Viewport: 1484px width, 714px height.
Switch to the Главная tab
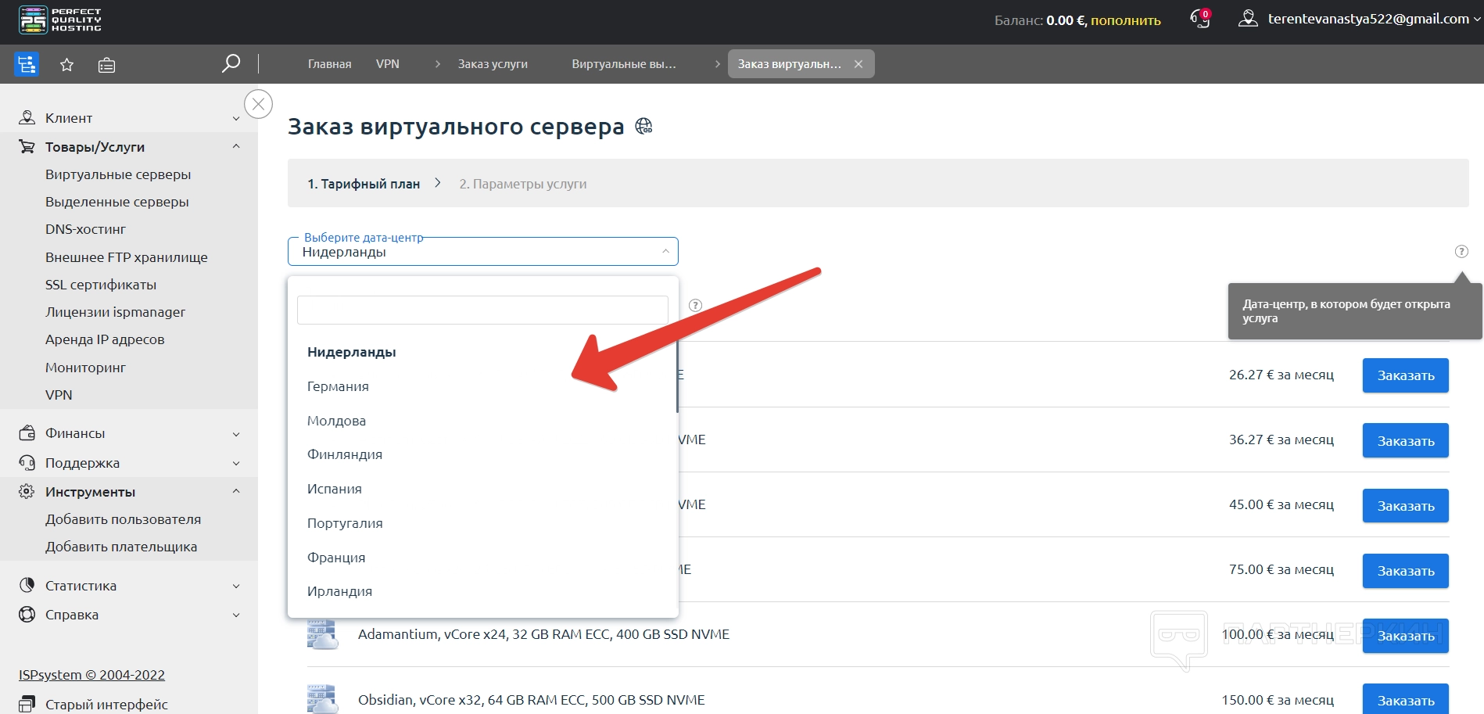coord(329,64)
